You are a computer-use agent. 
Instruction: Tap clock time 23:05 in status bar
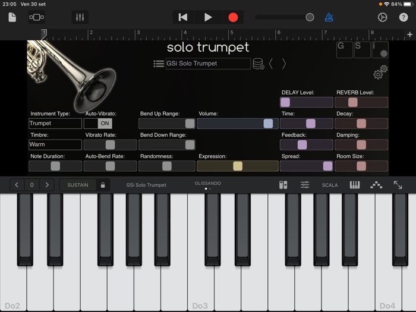click(x=10, y=4)
